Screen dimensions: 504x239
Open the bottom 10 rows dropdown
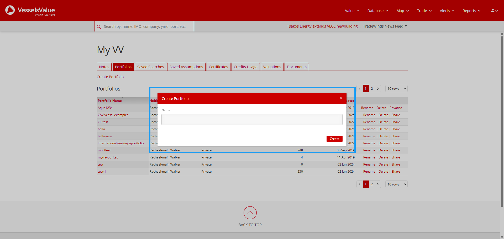tap(396, 184)
